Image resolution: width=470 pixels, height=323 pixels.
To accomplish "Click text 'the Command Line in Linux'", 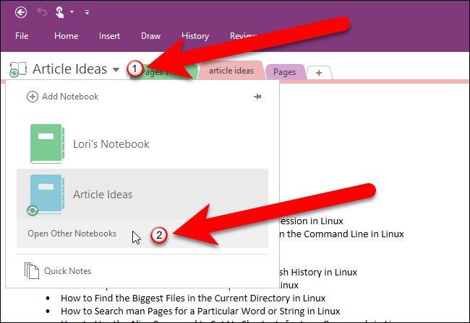I will coord(346,234).
